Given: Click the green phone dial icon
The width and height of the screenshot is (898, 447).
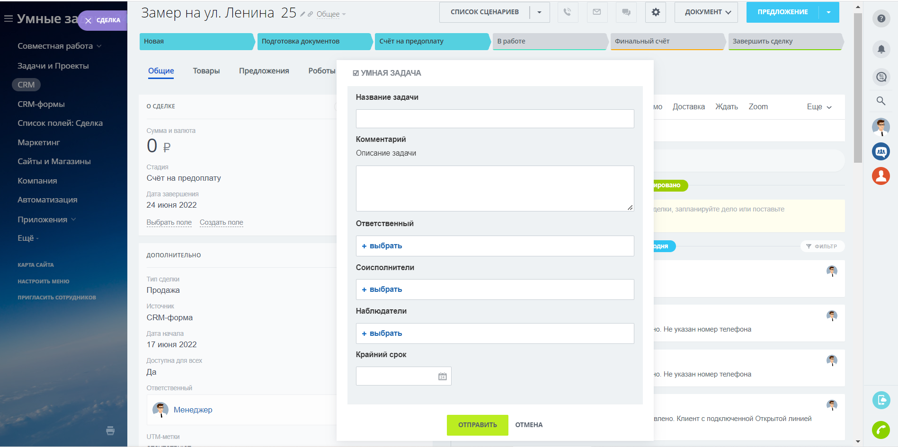Looking at the screenshot, I should 881,430.
